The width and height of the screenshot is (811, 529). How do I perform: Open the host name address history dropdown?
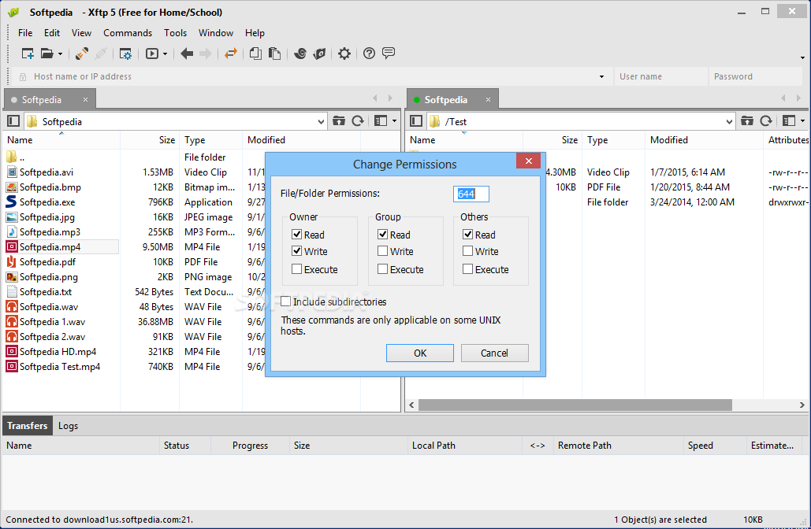[601, 77]
